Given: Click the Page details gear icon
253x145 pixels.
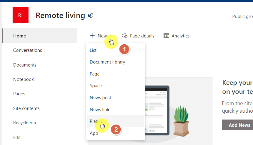Looking at the screenshot, I should coord(125,36).
